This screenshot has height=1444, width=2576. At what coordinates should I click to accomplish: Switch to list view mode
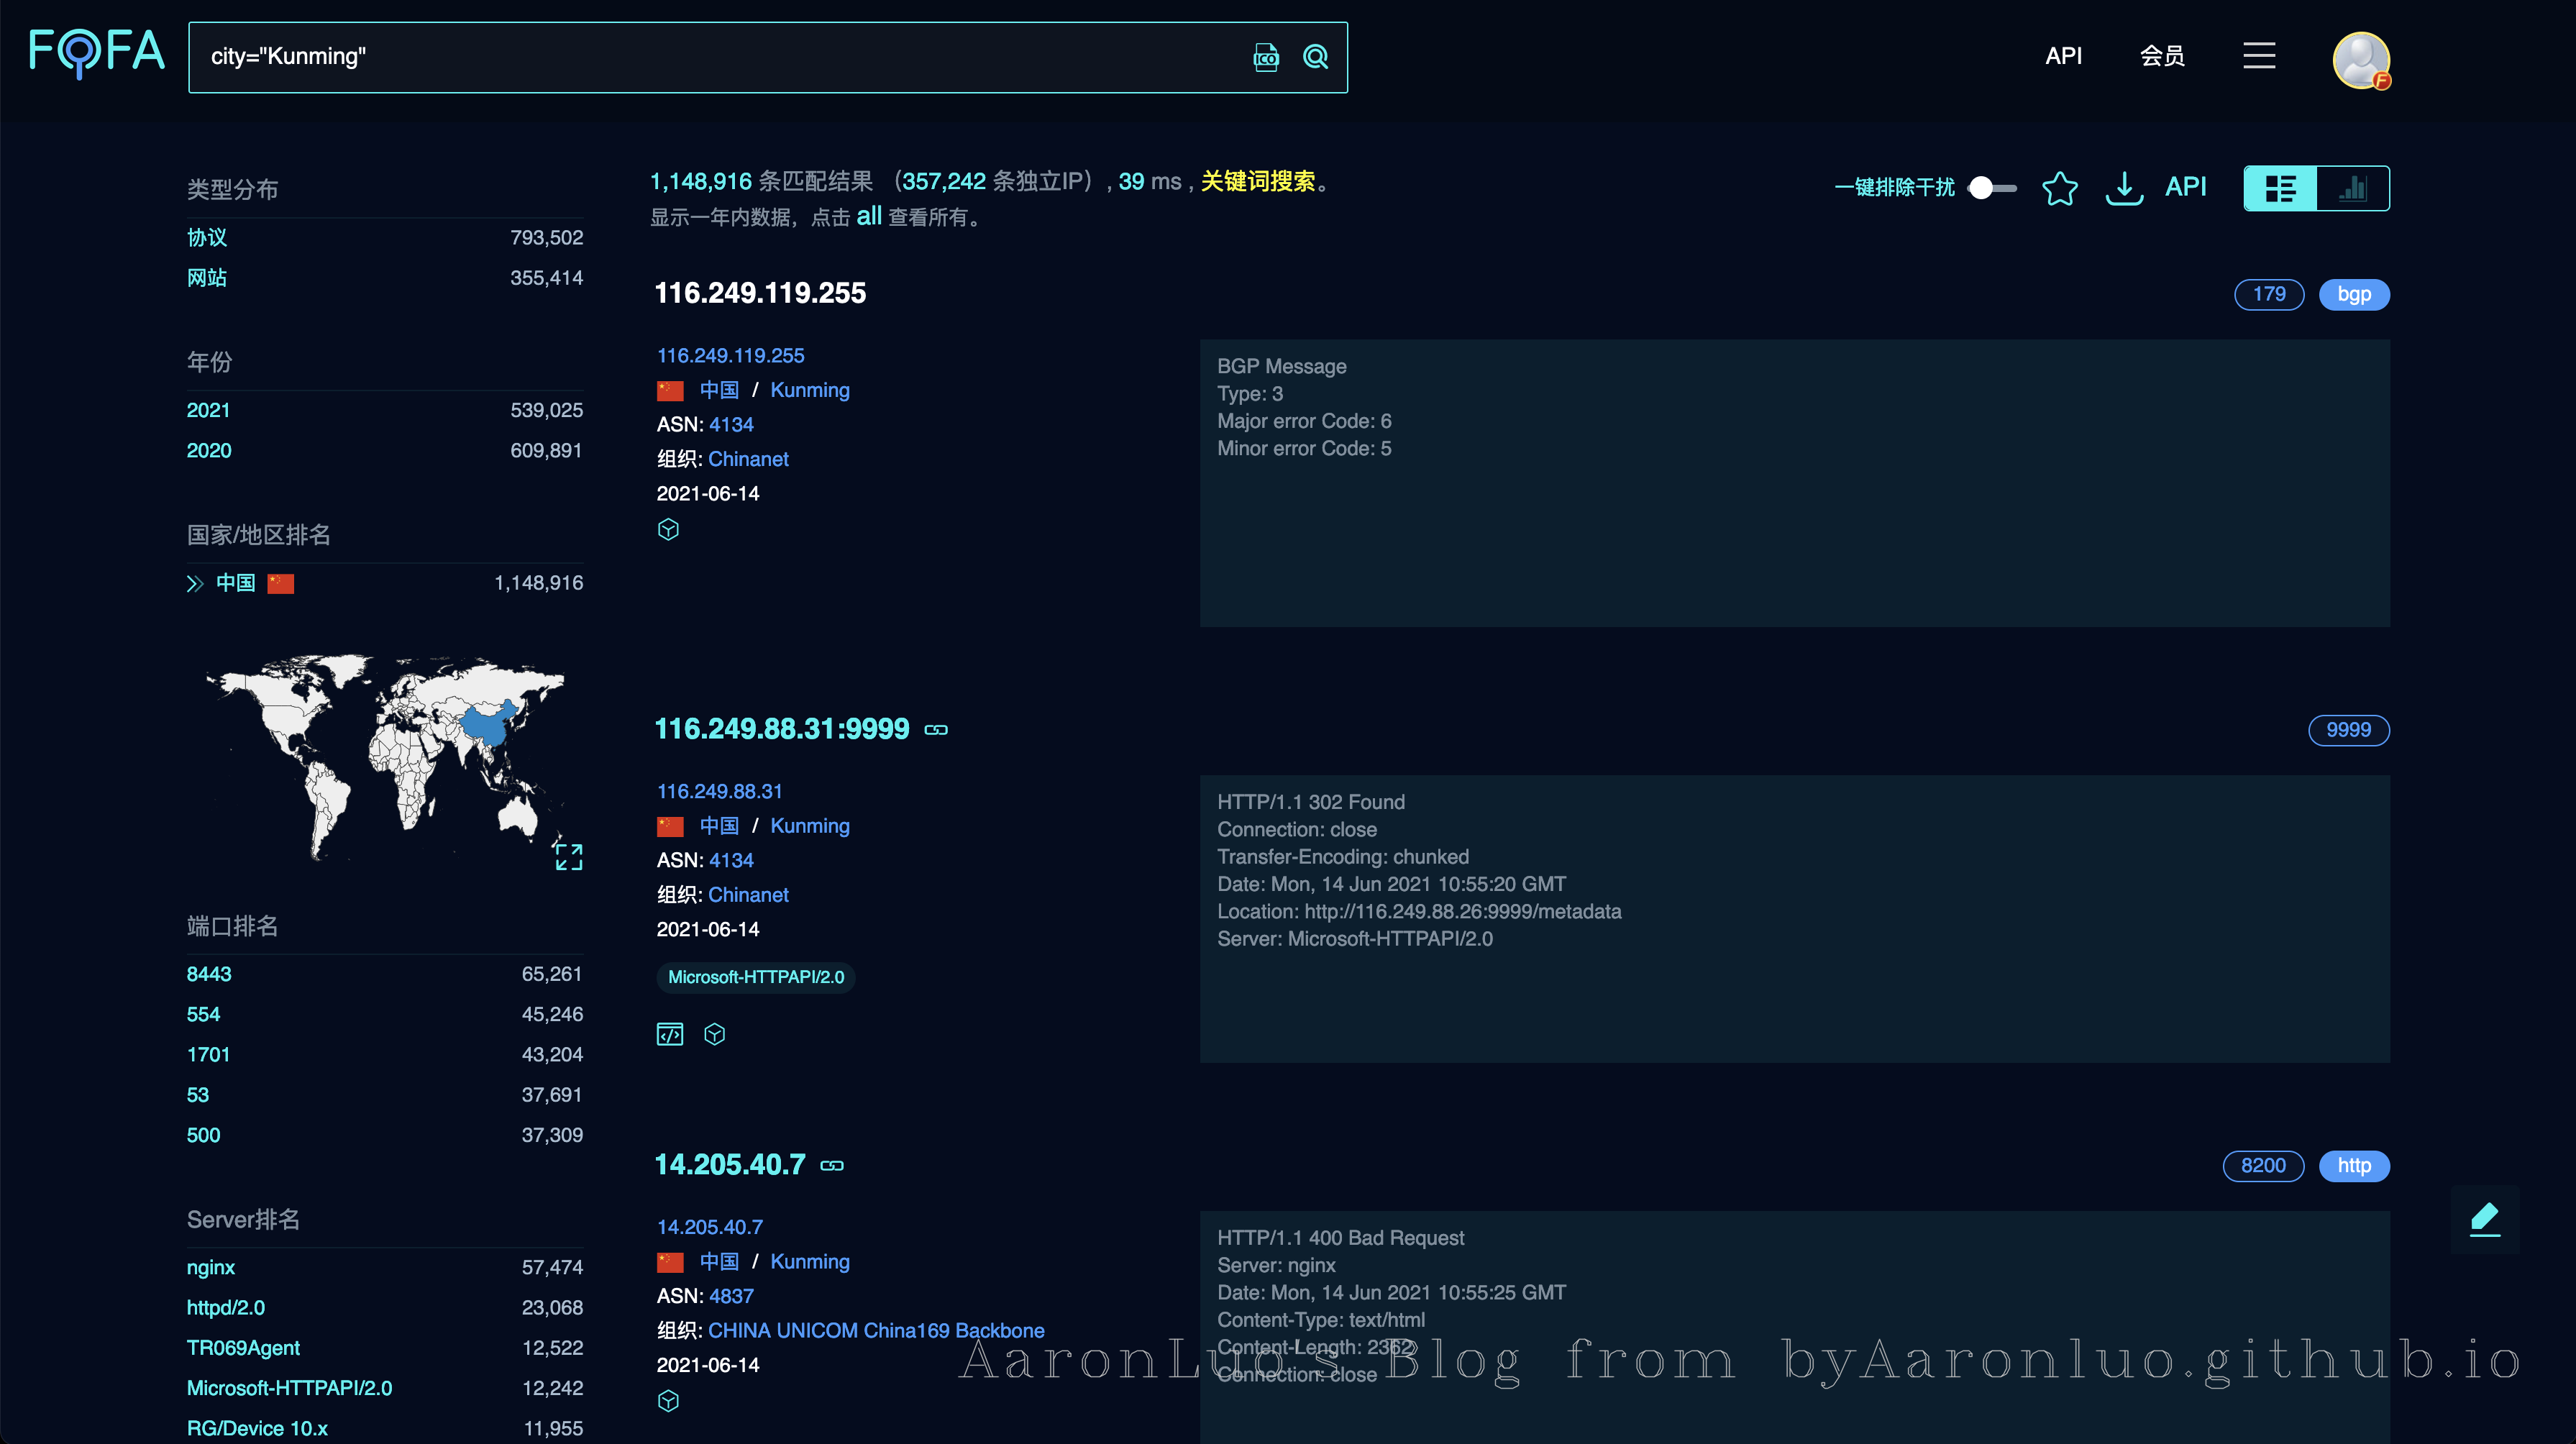click(x=2280, y=188)
